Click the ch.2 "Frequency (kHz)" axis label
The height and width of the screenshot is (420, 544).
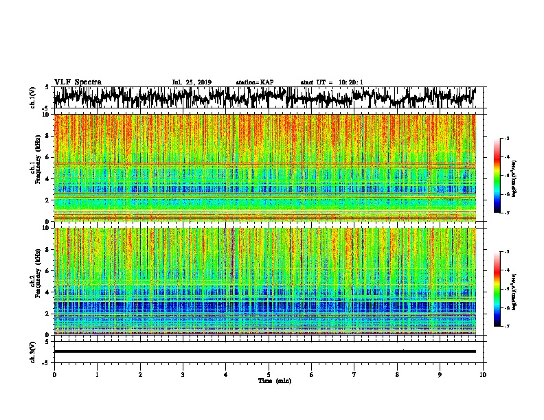pos(38,273)
